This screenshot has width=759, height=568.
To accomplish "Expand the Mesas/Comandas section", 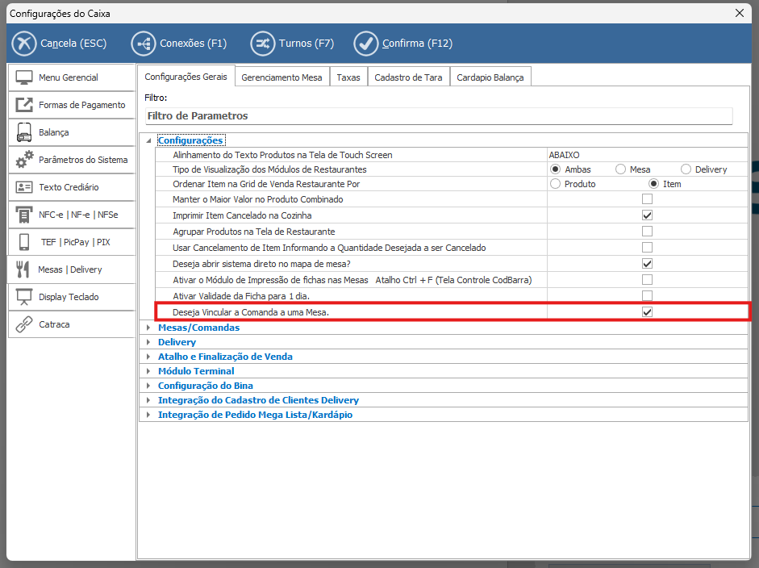I will [x=148, y=328].
